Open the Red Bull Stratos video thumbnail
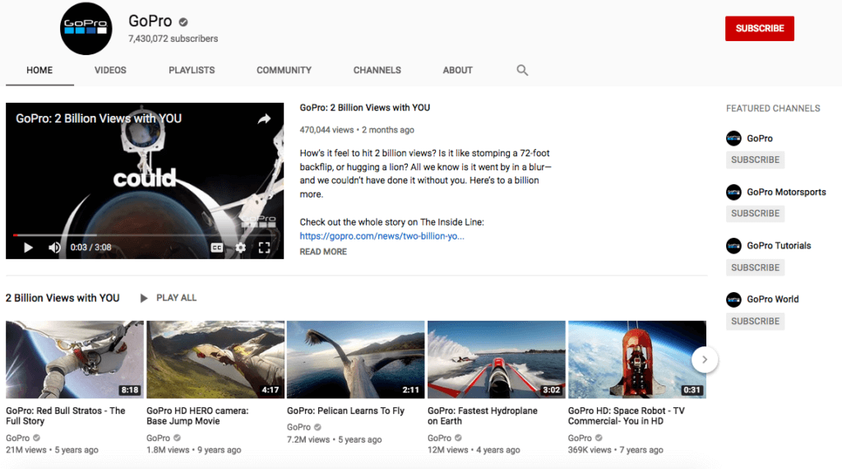The height and width of the screenshot is (469, 842). 75,360
